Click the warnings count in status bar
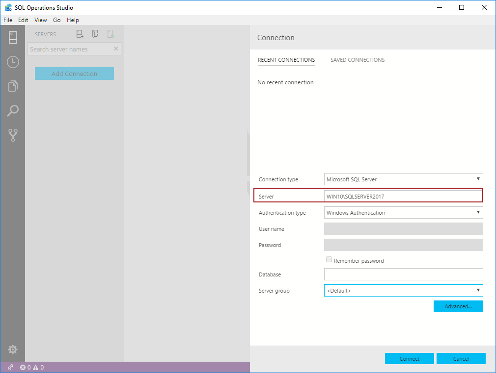 39,367
